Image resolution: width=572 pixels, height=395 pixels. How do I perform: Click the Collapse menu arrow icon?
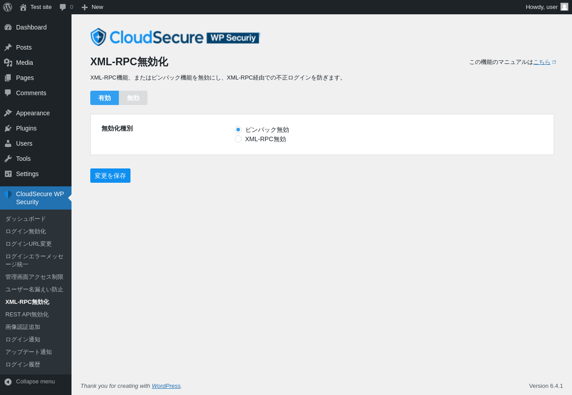pyautogui.click(x=8, y=382)
